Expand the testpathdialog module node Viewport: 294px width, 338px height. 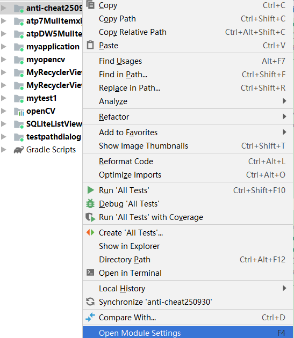pyautogui.click(x=3, y=136)
